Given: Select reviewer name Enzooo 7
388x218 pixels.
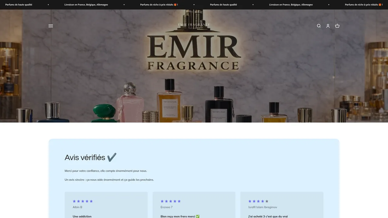Looking at the screenshot, I should [166, 207].
